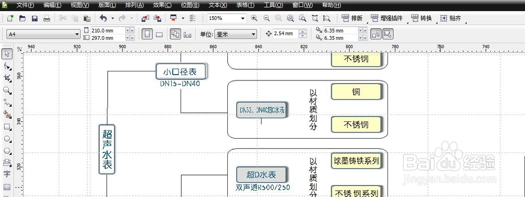Select the Ellipse tool in the toolbox
525x197 pixels.
7,139
